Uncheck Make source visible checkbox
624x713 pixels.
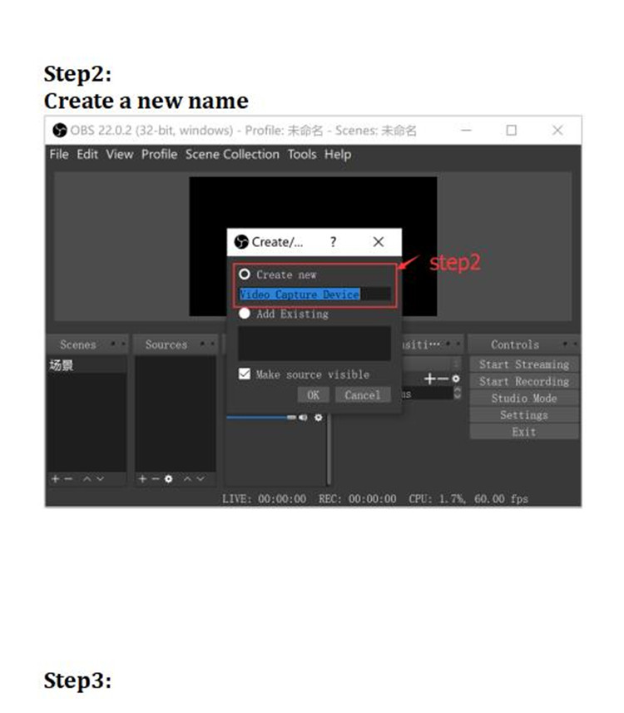coord(245,374)
